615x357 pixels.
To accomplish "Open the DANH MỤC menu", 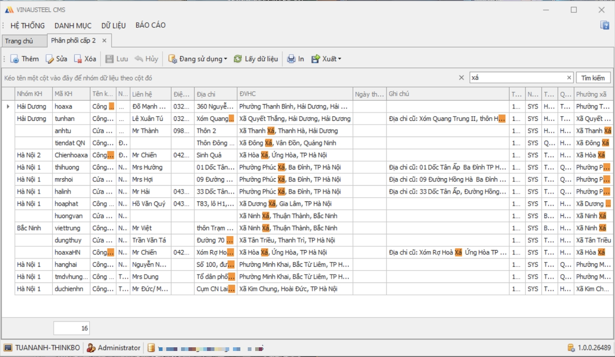I will coord(73,26).
